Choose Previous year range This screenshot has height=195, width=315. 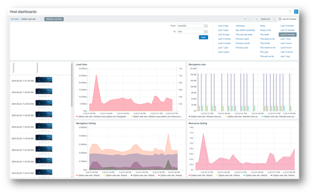(242, 47)
